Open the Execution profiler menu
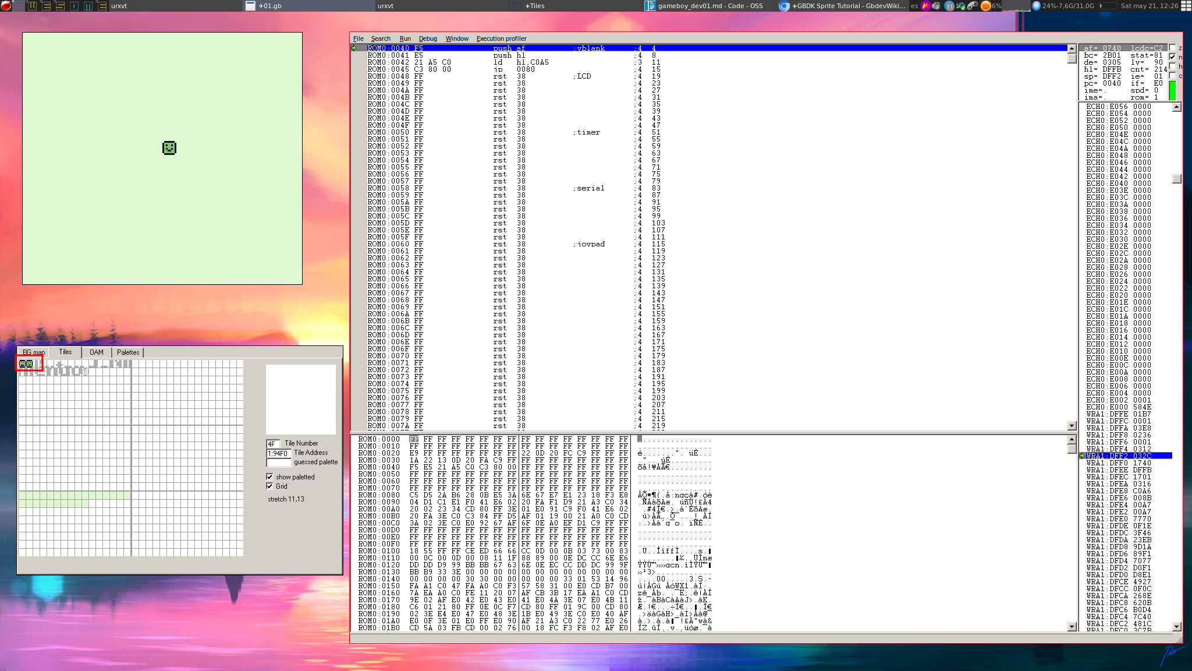1192x671 pixels. click(501, 38)
